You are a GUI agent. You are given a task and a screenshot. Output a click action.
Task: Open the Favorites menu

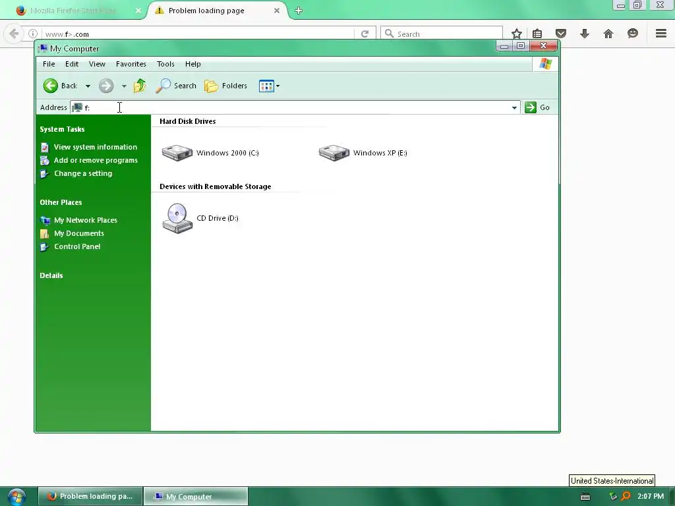(131, 64)
